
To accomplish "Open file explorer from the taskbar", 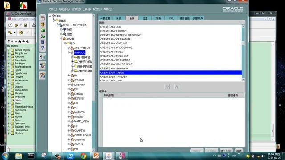I will coord(19,156).
